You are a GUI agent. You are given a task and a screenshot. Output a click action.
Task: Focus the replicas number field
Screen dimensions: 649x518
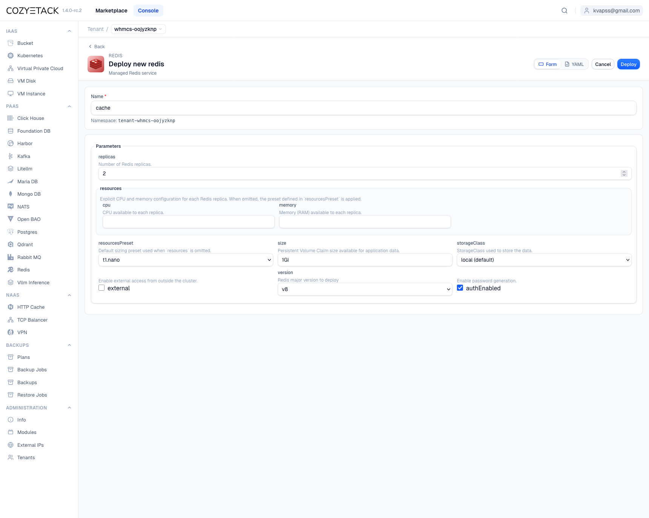click(365, 173)
